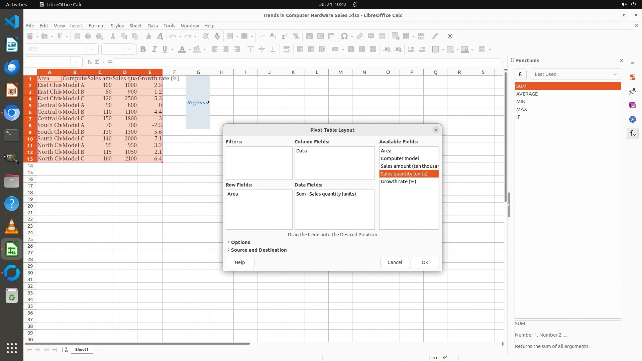This screenshot has height=361, width=642.
Task: Click the Cancel button in dialog
Action: [x=395, y=262]
